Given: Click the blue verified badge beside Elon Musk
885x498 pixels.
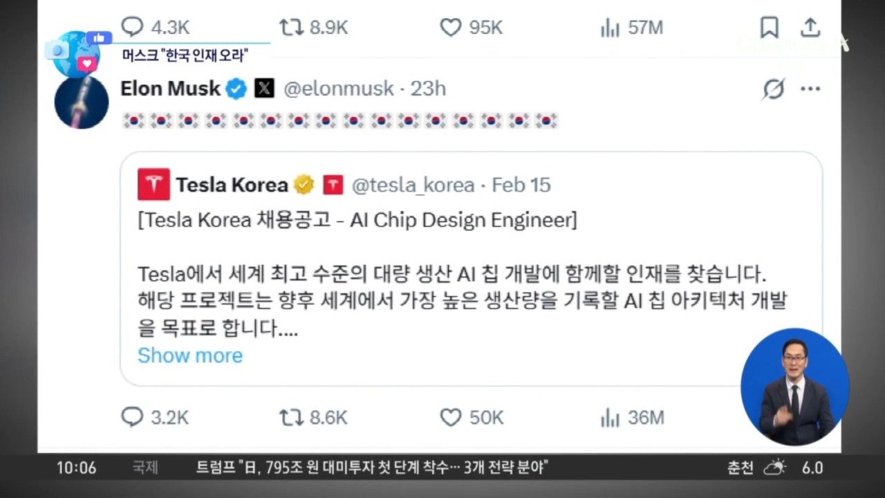Looking at the screenshot, I should (x=237, y=89).
